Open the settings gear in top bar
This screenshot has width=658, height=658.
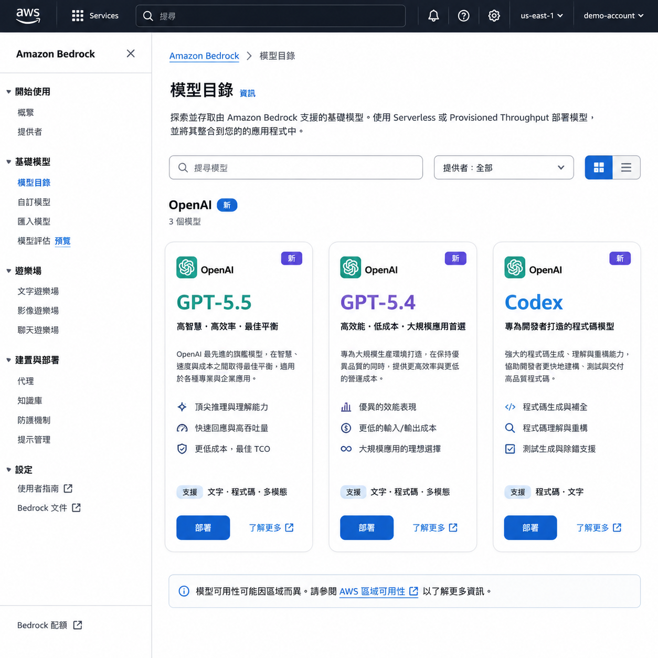(x=494, y=16)
